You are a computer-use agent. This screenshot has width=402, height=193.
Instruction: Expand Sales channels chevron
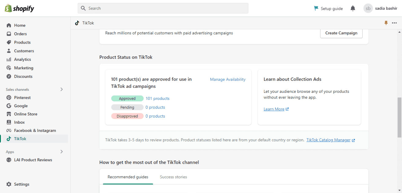pos(61,89)
